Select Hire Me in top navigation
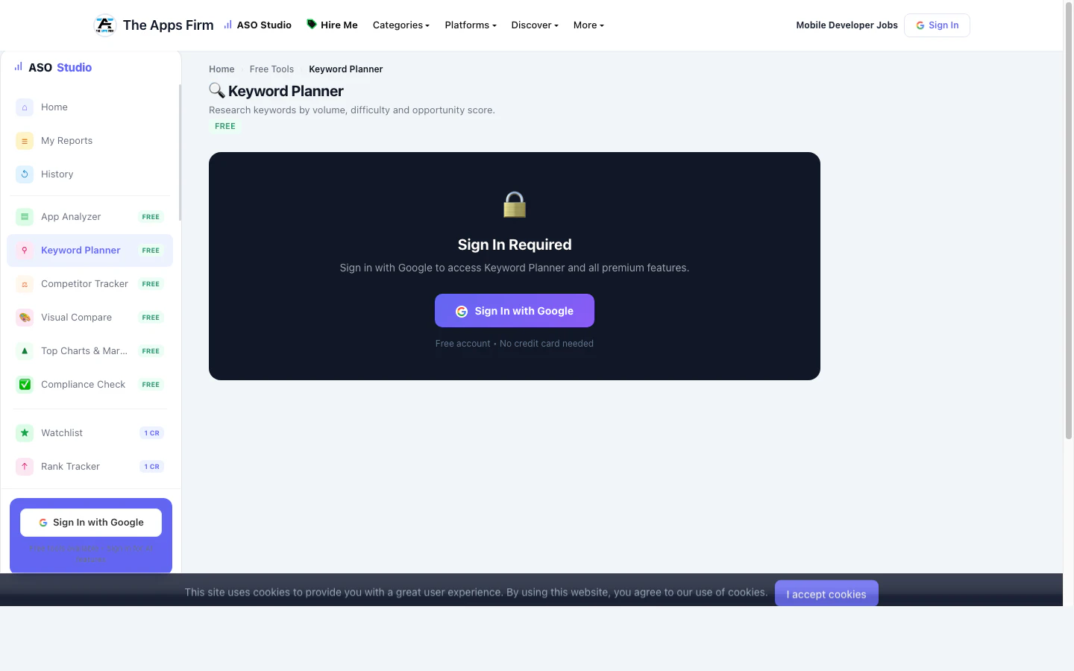The image size is (1074, 671). 332,25
